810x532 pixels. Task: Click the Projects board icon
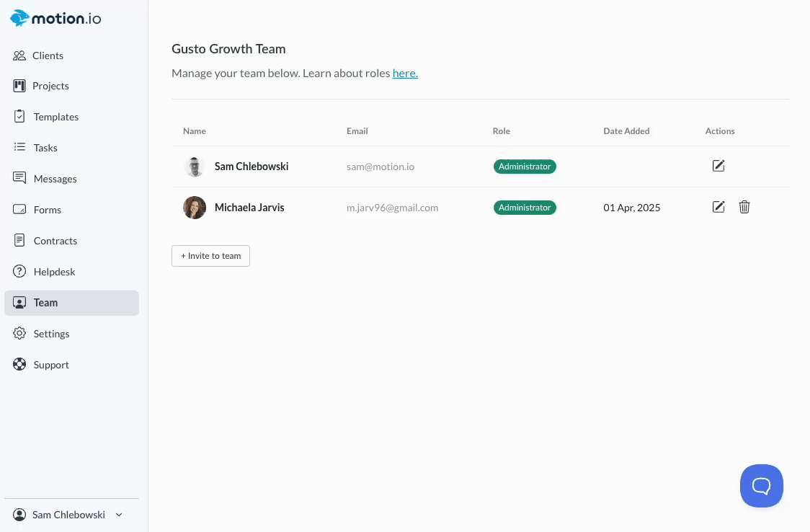(19, 86)
